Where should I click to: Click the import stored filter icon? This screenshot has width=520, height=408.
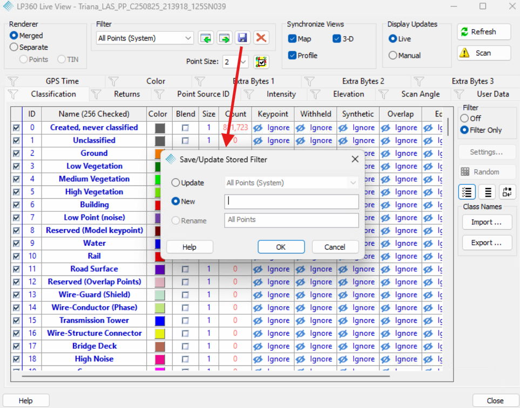click(x=206, y=38)
